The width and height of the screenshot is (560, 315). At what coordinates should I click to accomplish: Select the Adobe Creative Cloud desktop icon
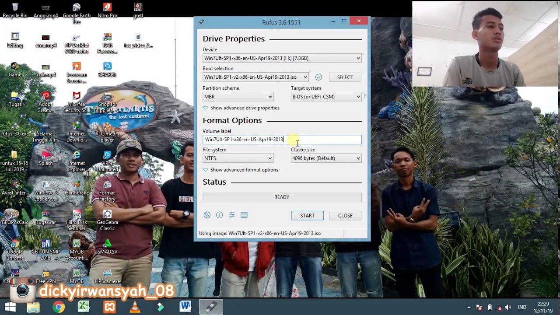click(x=46, y=102)
